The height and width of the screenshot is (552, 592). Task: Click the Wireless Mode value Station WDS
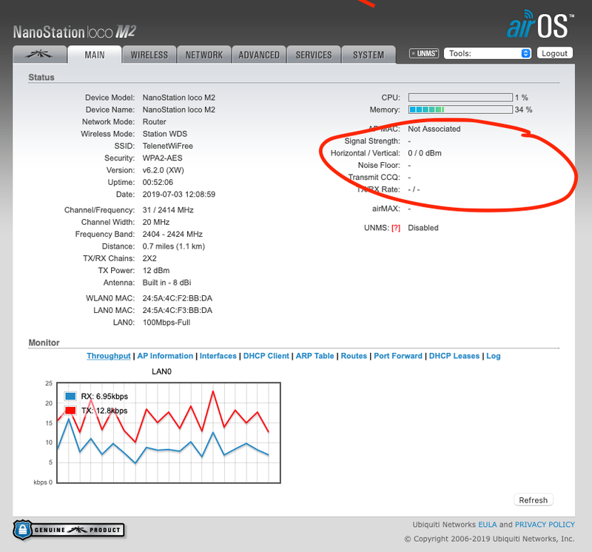tap(164, 134)
